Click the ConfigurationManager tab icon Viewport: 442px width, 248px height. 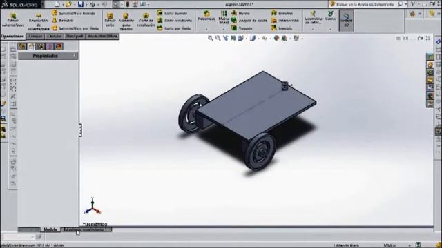(x=40, y=46)
